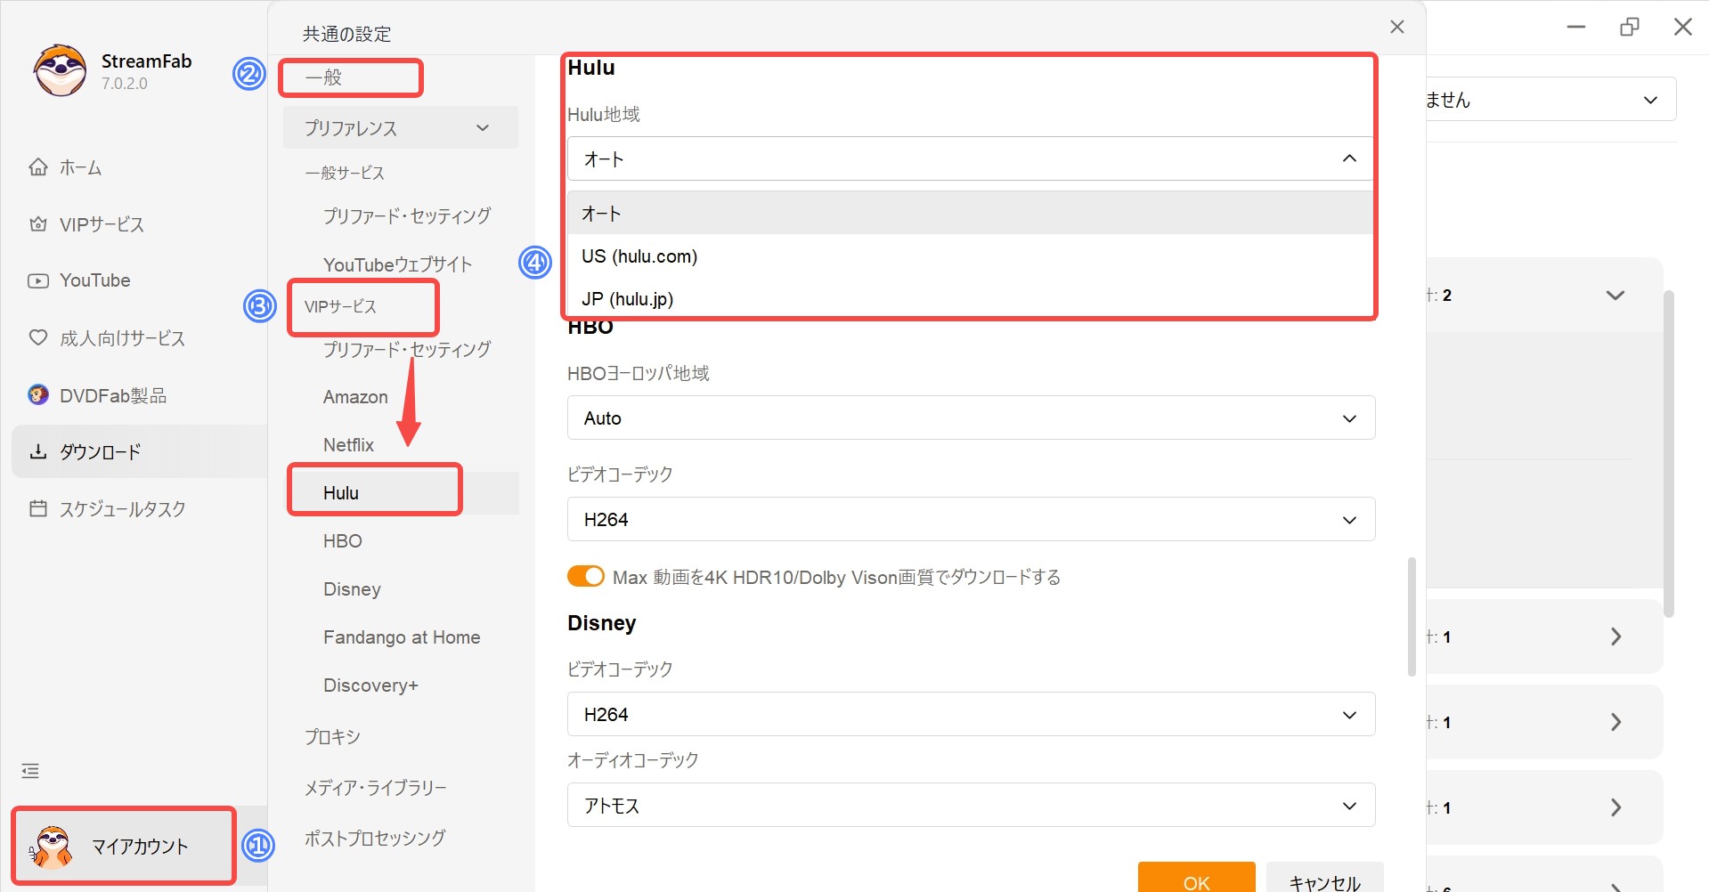The width and height of the screenshot is (1709, 892).
Task: Open the Disney video codec dropdown
Action: click(971, 714)
